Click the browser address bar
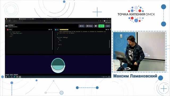Image resolution: width=170 pixels, height=96 pixels. tap(54, 21)
